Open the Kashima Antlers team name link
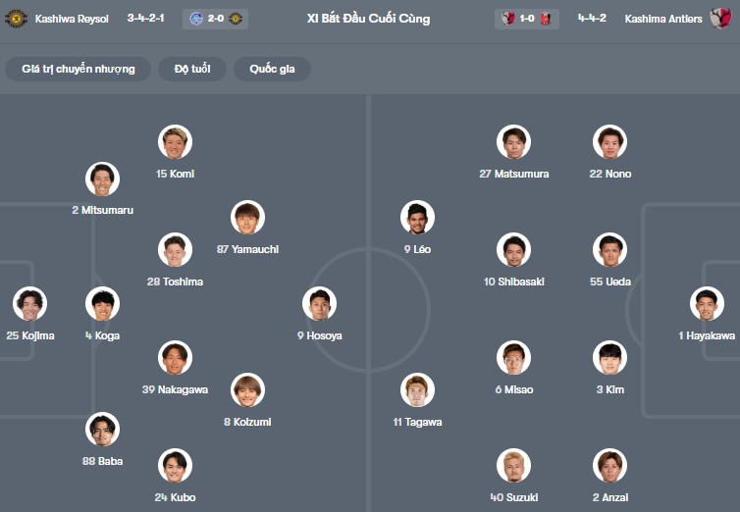This screenshot has height=512, width=740. pyautogui.click(x=661, y=19)
